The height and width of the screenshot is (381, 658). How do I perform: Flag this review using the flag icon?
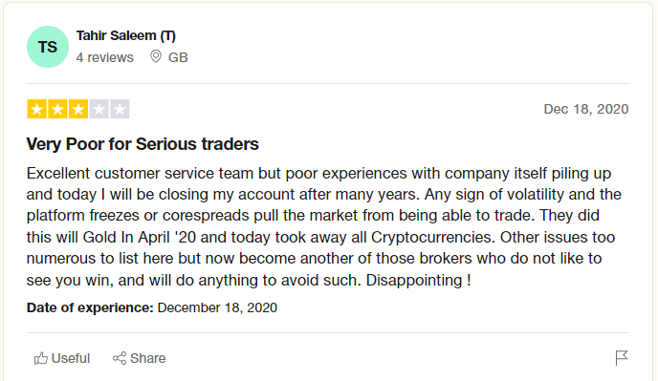pyautogui.click(x=622, y=358)
